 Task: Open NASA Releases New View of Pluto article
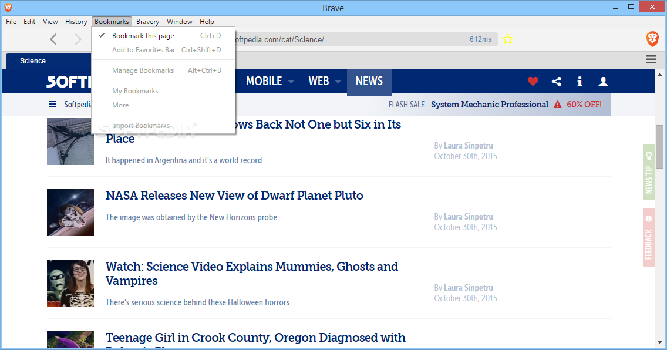234,196
